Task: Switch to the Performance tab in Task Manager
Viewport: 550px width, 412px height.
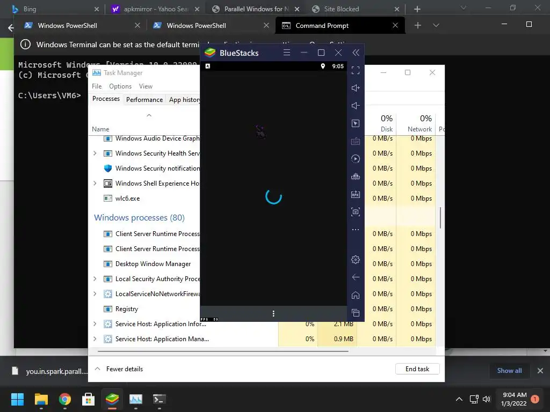Action: [x=144, y=99]
